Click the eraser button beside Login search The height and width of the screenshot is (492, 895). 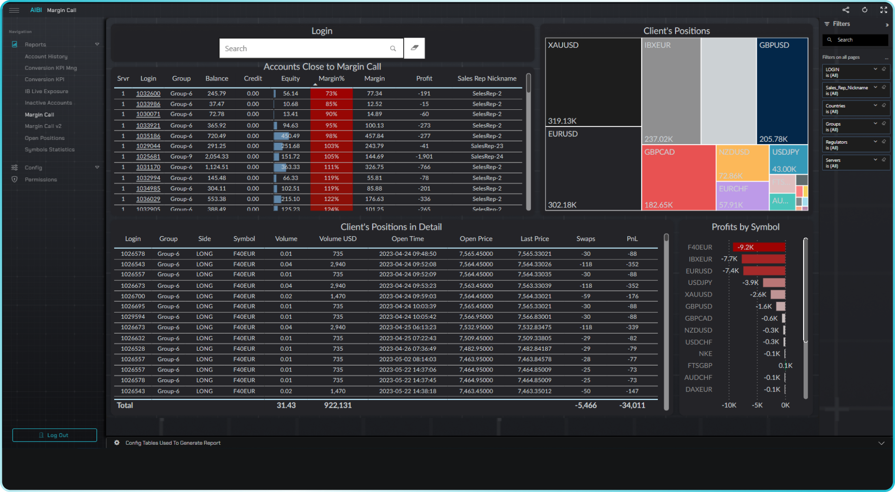414,48
